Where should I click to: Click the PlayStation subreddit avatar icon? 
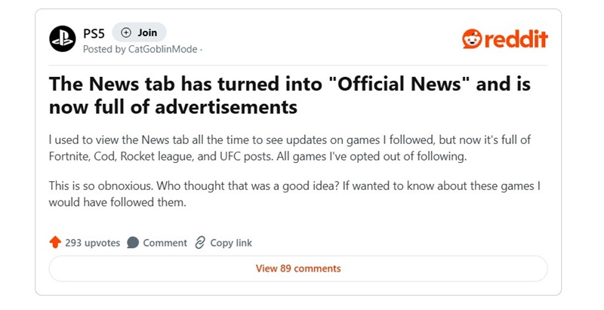point(63,38)
